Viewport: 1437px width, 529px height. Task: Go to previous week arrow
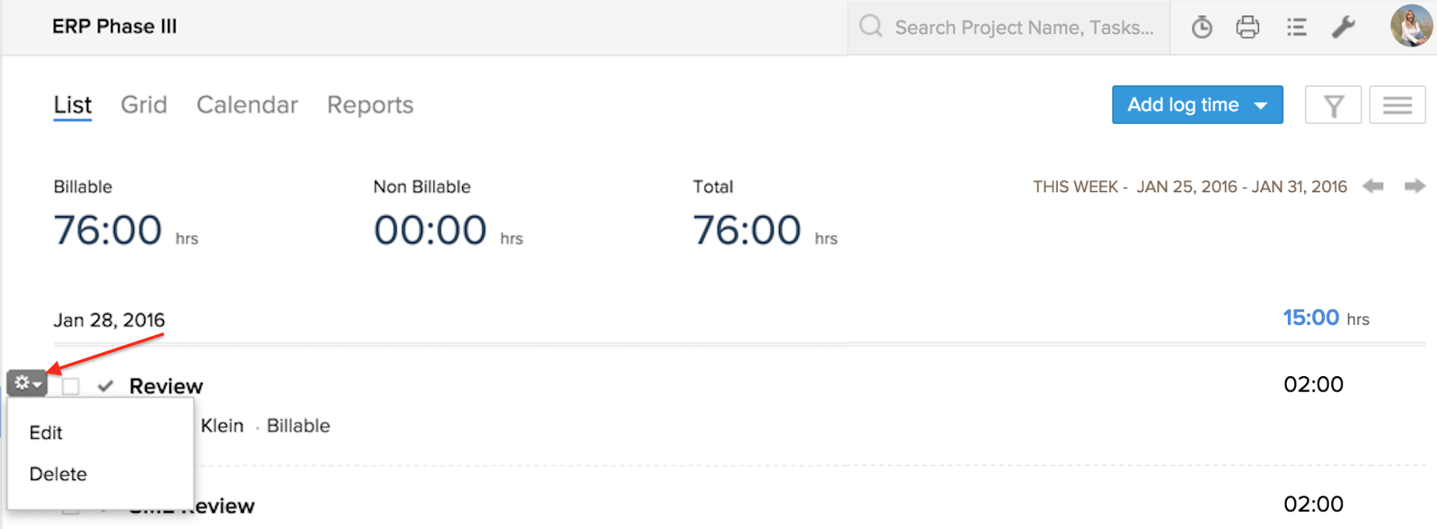pyautogui.click(x=1373, y=186)
